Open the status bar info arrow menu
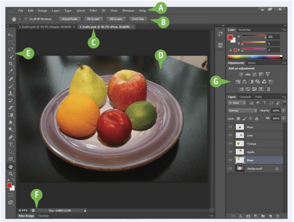Image resolution: width=294 pixels, height=222 pixels. [x=85, y=211]
